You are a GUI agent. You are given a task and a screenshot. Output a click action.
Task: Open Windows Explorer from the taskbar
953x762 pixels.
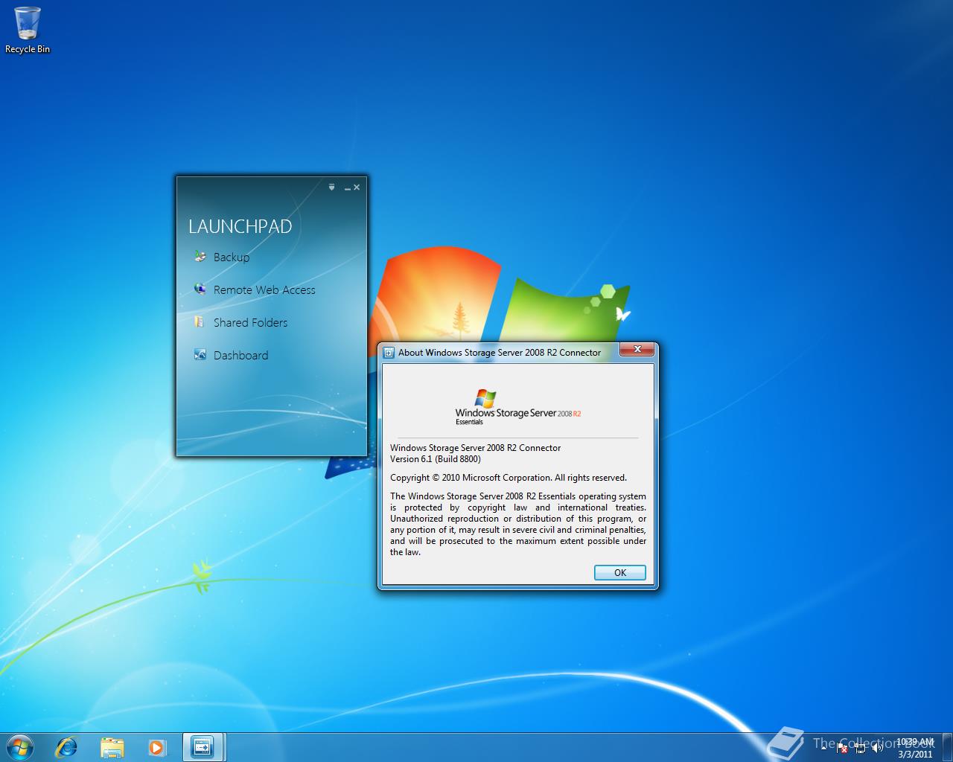(x=112, y=746)
